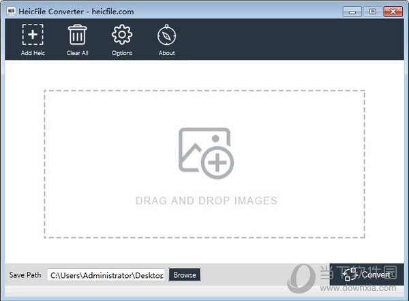The width and height of the screenshot is (409, 301).
Task: Click the HeicFile Converter title bar app icon
Action: coord(11,12)
